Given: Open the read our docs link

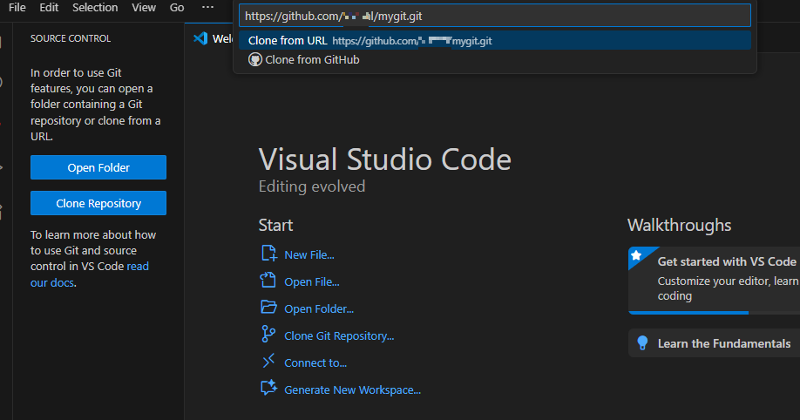Looking at the screenshot, I should 90,274.
